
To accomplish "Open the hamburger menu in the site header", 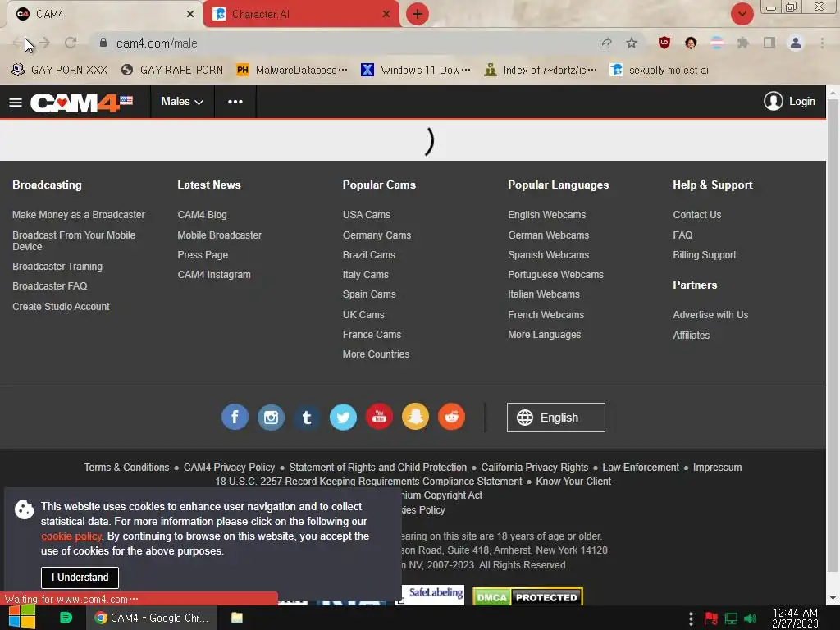I will (16, 102).
